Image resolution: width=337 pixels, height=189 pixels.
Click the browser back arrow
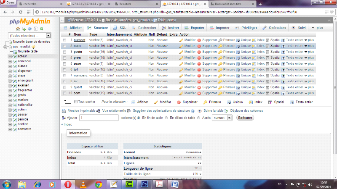[5, 12]
